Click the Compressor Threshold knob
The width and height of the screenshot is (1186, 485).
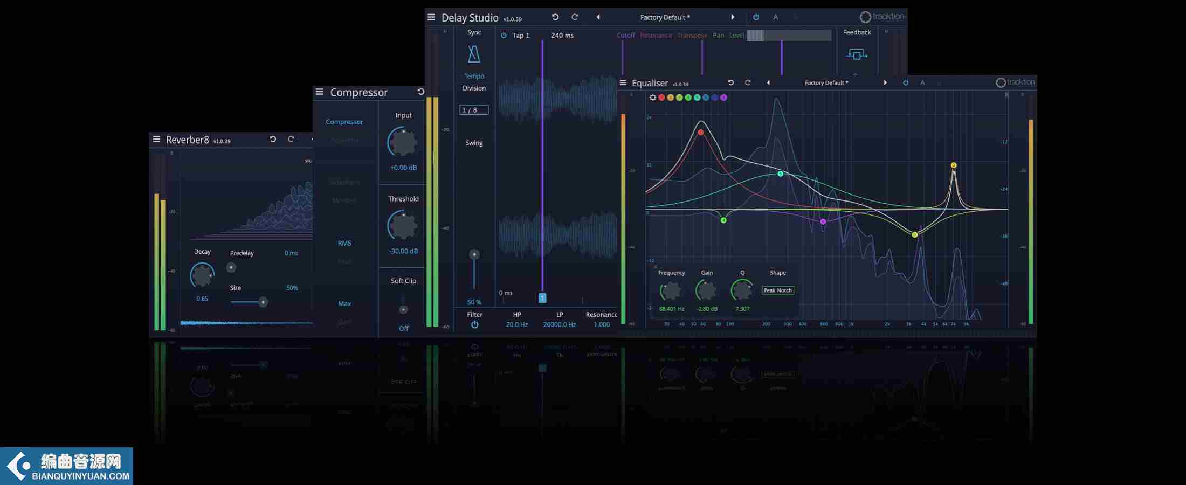(403, 225)
